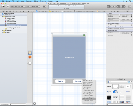Open the Log navigator icon

pyautogui.click(x=23, y=11)
